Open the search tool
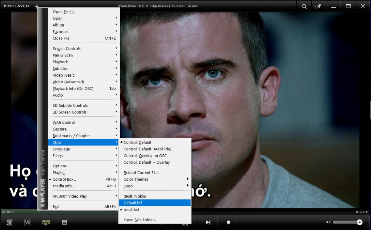 pyautogui.click(x=304, y=6)
